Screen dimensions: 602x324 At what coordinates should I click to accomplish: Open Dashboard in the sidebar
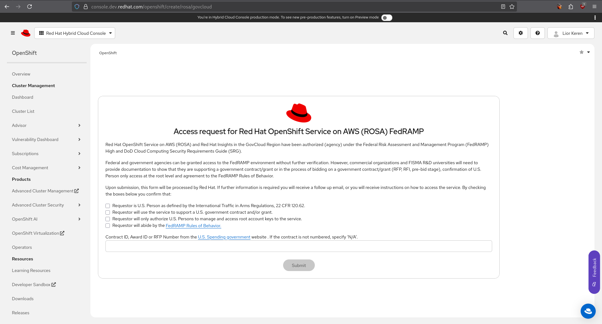point(23,97)
